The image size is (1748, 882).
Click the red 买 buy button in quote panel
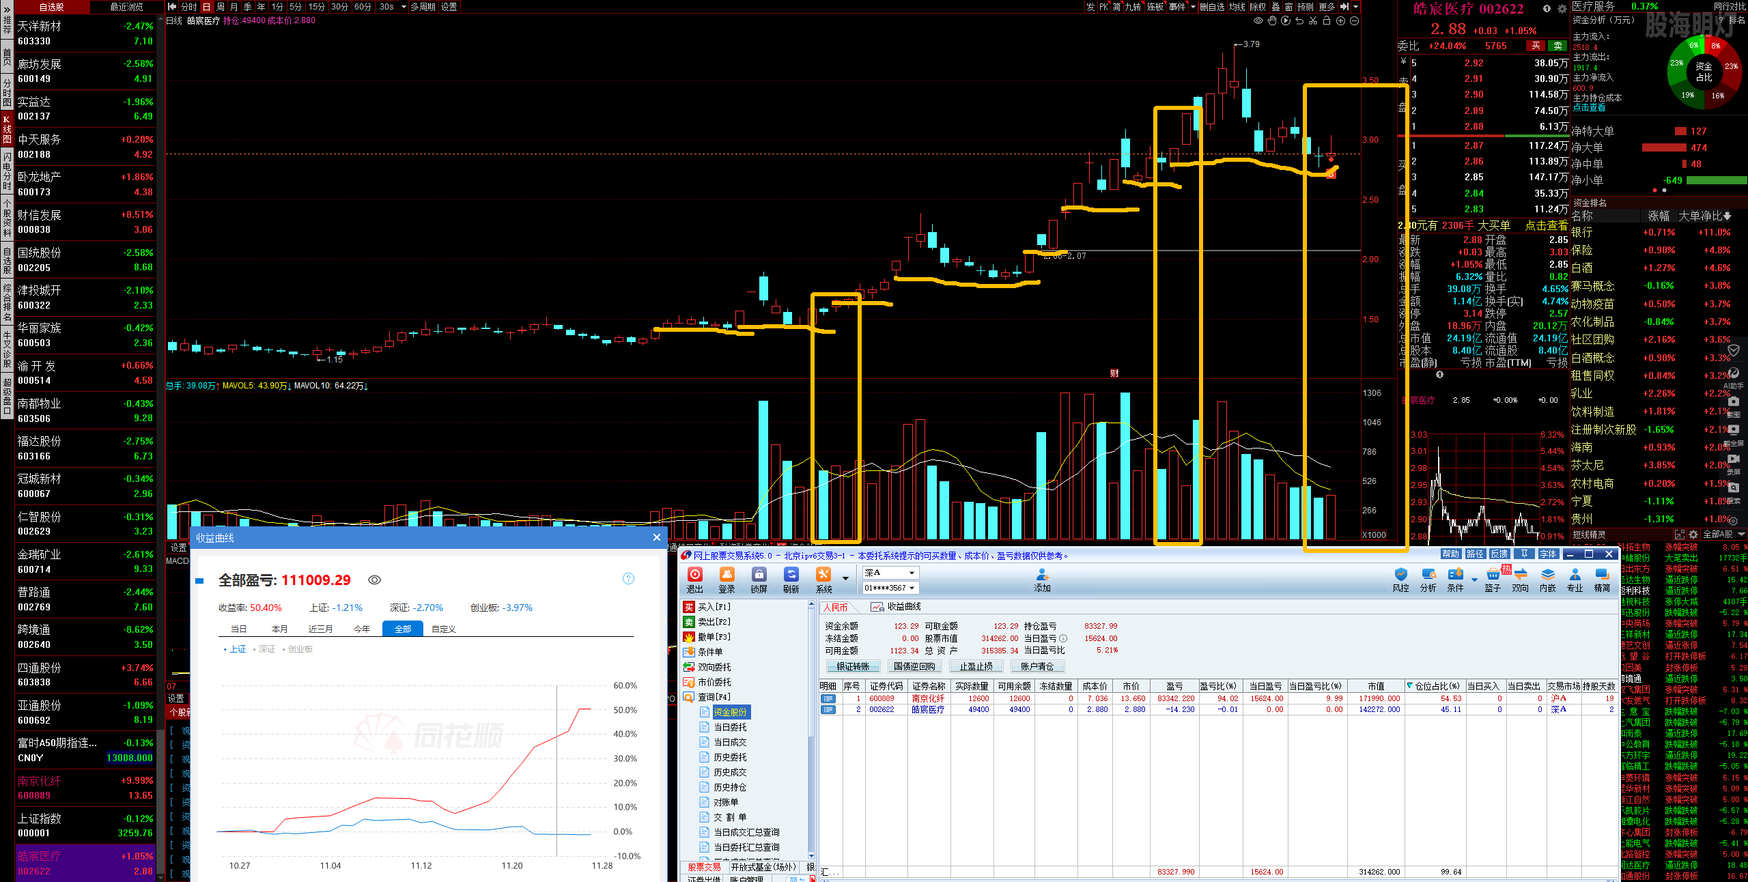point(1536,46)
